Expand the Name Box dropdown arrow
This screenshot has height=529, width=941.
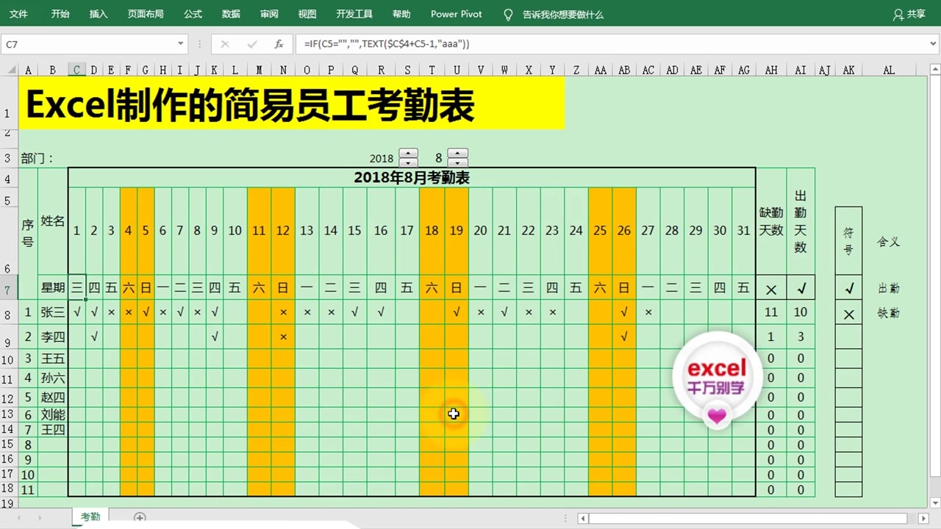click(181, 44)
